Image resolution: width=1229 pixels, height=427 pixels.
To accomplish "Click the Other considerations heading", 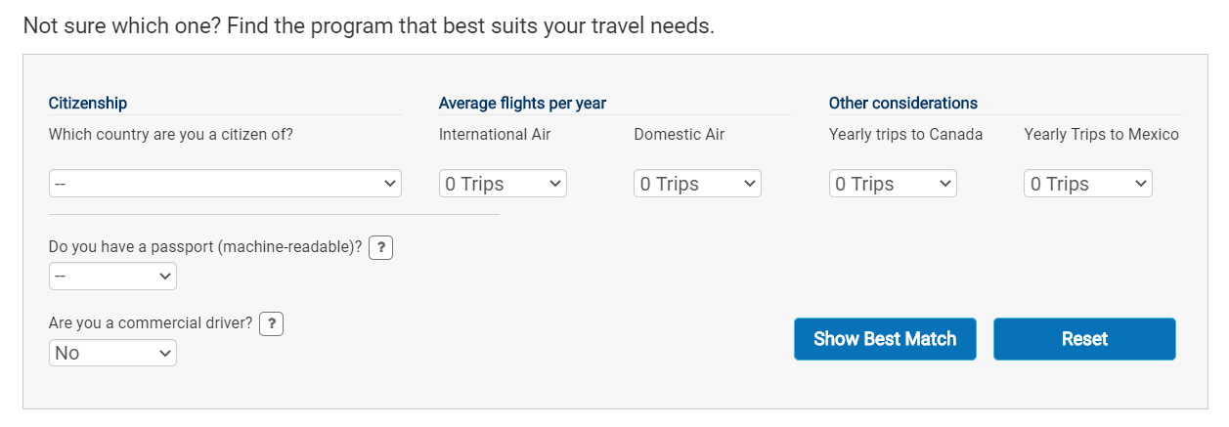I will pyautogui.click(x=902, y=103).
